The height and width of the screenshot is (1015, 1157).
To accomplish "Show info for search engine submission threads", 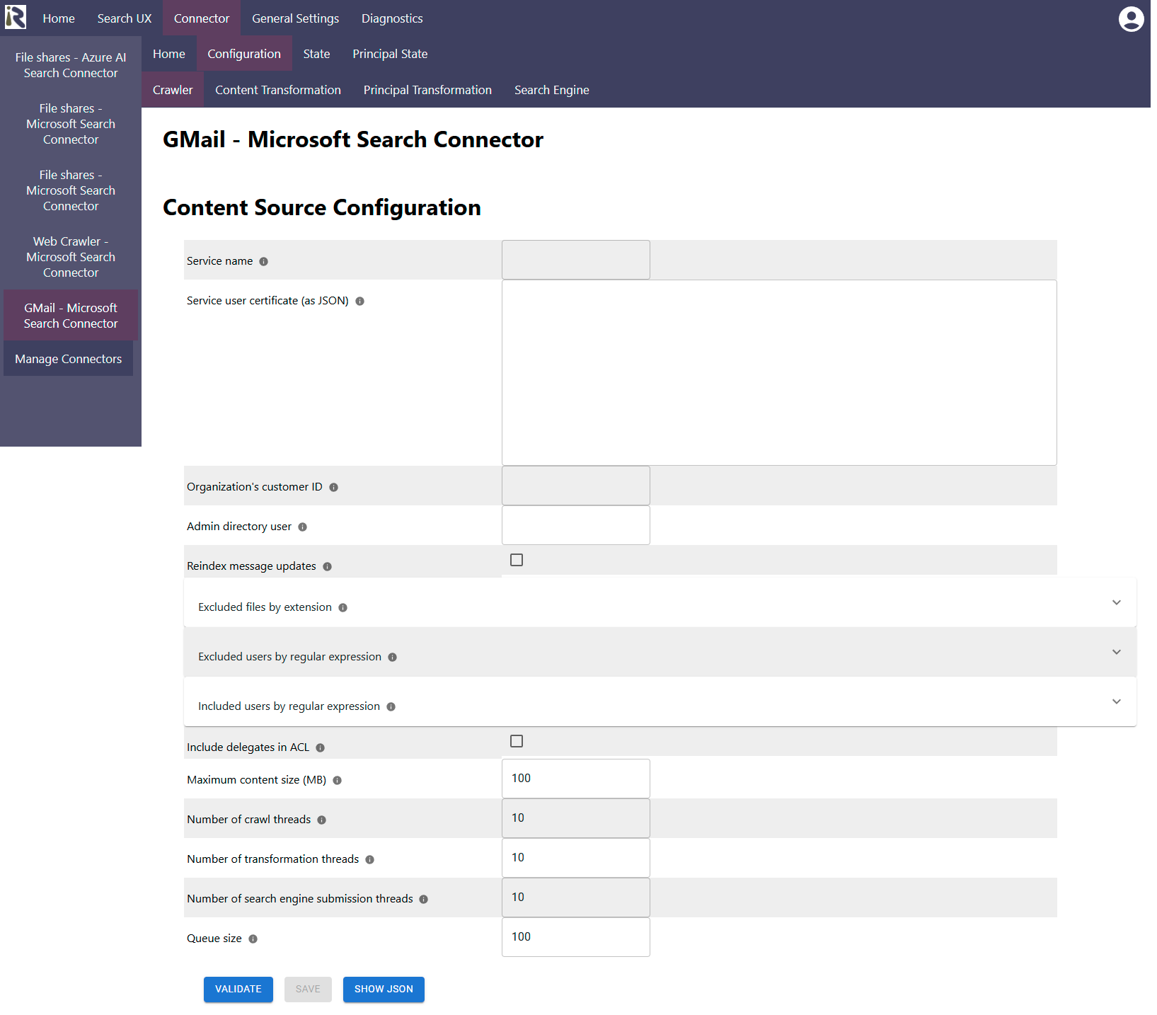I will tap(423, 899).
